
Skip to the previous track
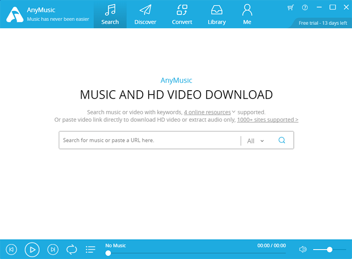11,249
